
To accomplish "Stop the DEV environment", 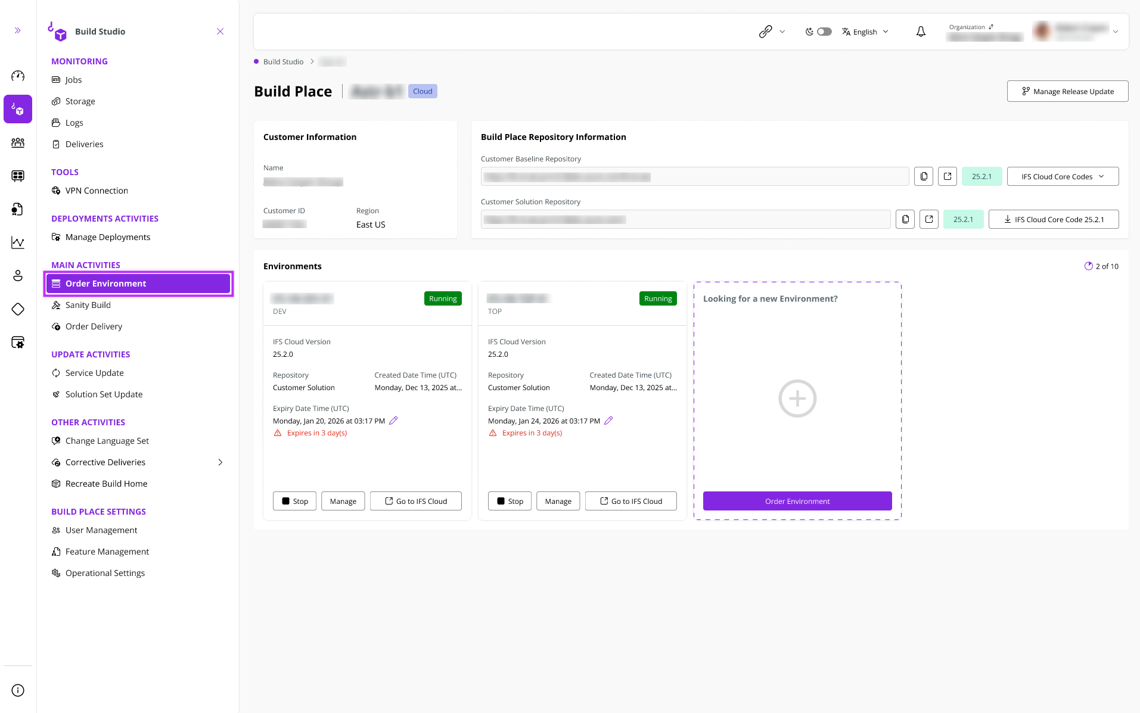I will click(294, 501).
